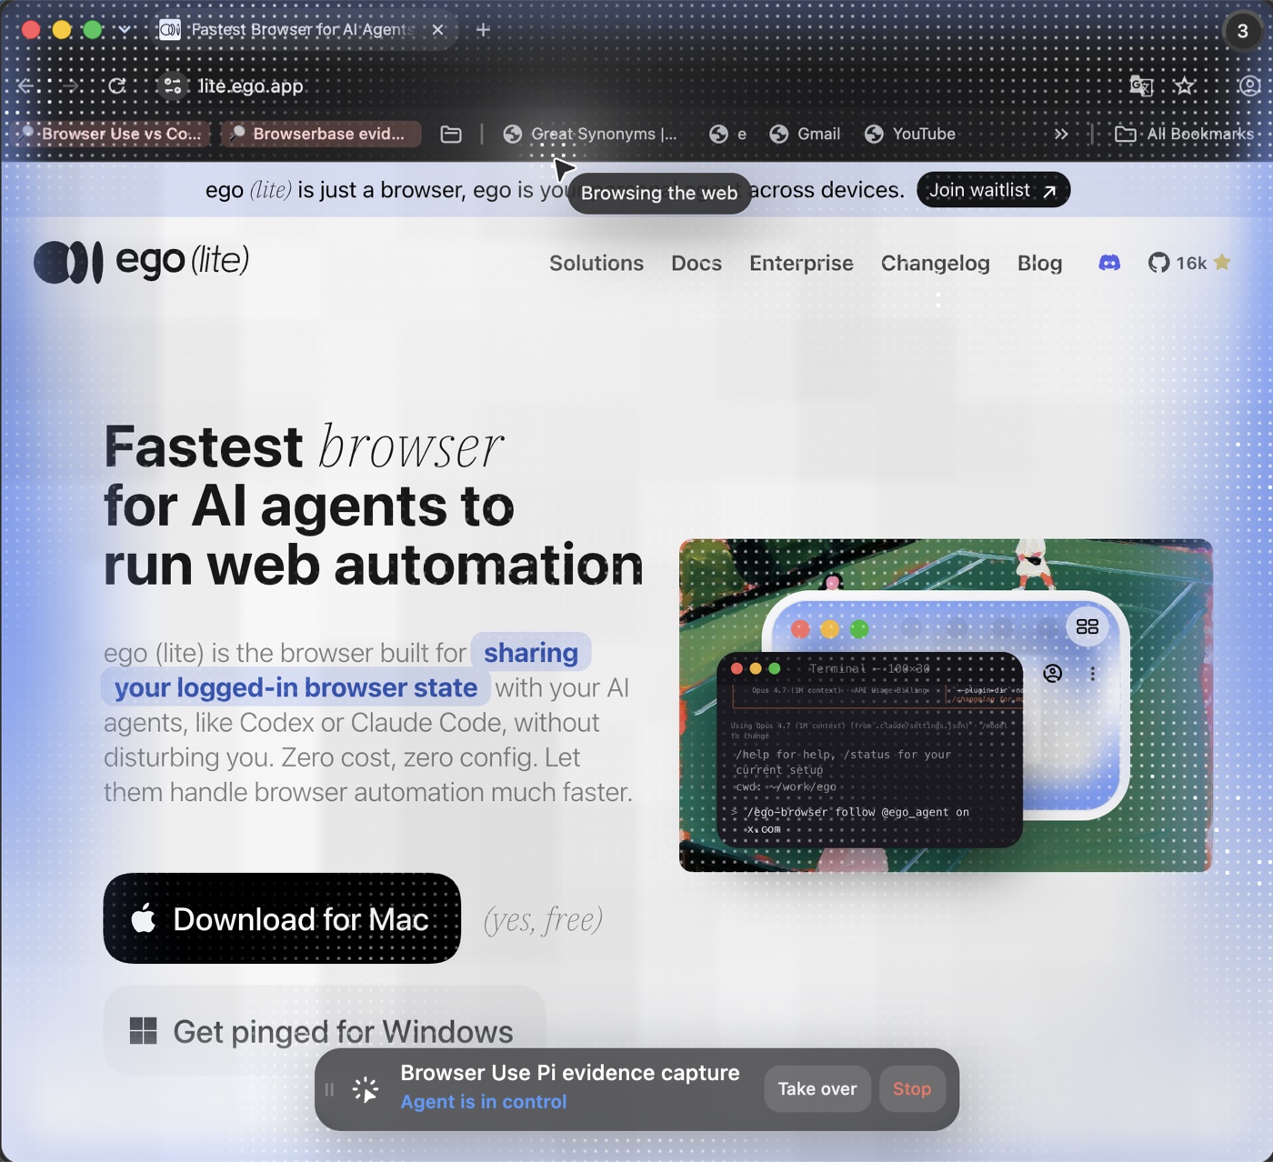Image resolution: width=1273 pixels, height=1162 pixels.
Task: Click the translate page icon
Action: (1141, 85)
